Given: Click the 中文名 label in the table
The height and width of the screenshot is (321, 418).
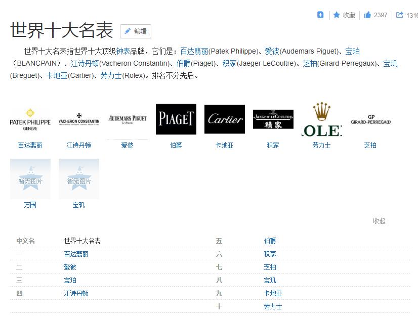Looking at the screenshot, I should click(26, 241).
